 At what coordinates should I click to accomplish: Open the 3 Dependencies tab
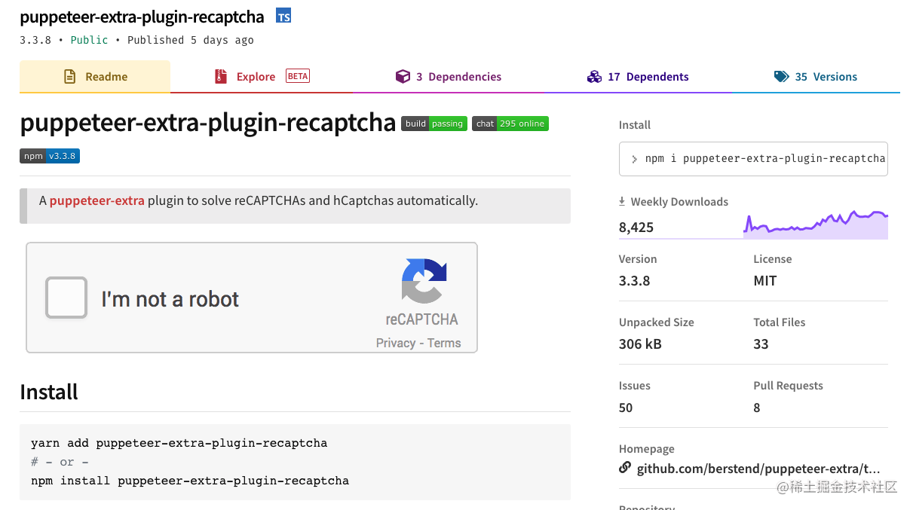tap(449, 76)
